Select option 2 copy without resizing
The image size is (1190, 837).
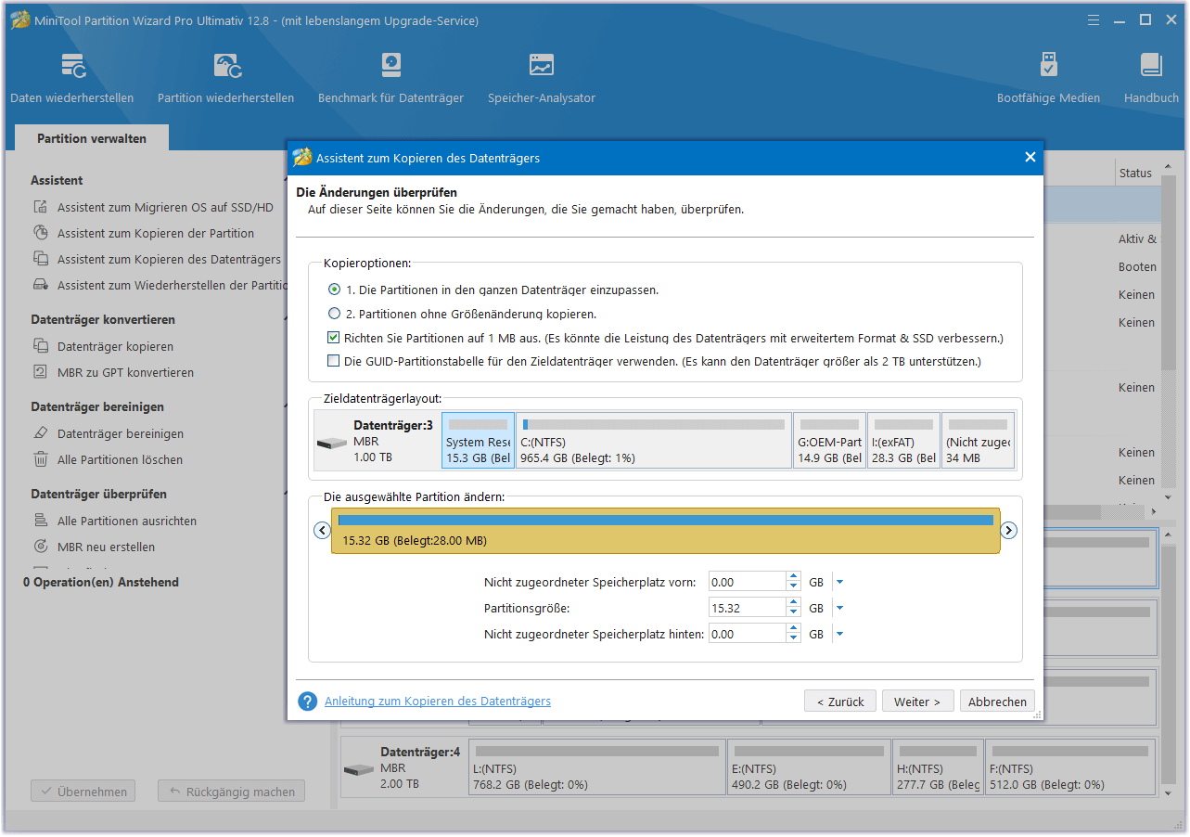334,314
